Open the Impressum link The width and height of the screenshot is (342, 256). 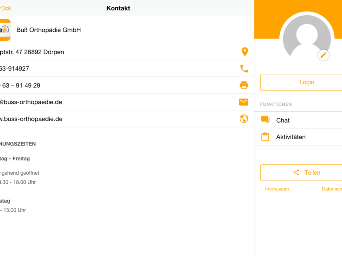click(x=277, y=189)
